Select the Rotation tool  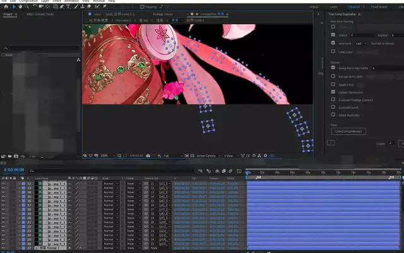(35, 7)
